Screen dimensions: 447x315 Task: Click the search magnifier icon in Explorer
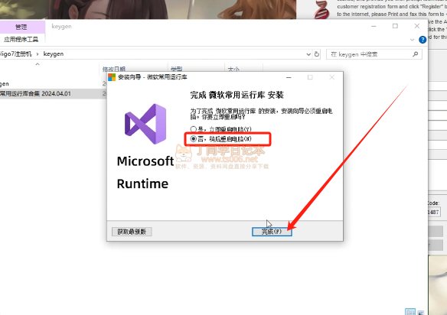coord(416,54)
